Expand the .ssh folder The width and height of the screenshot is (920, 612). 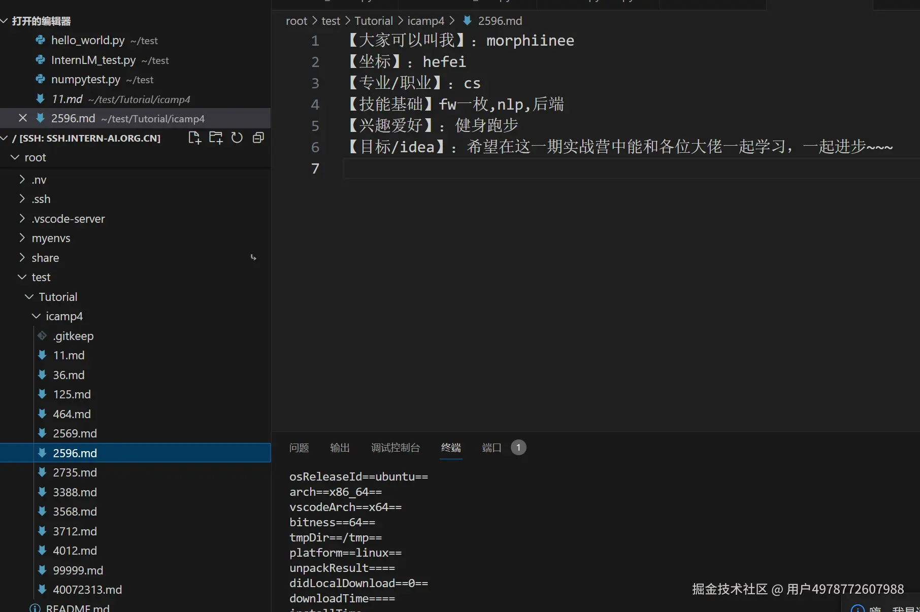point(22,199)
